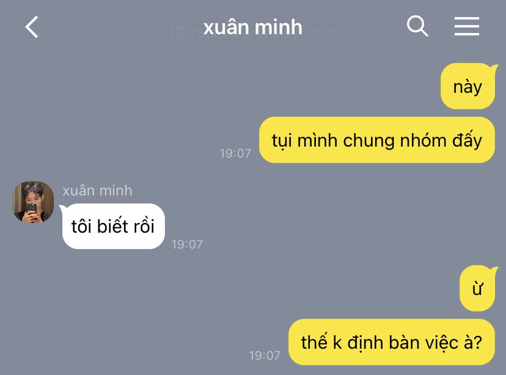Tap the tail of the "ừ" bubble
This screenshot has height=375, width=506.
494,269
